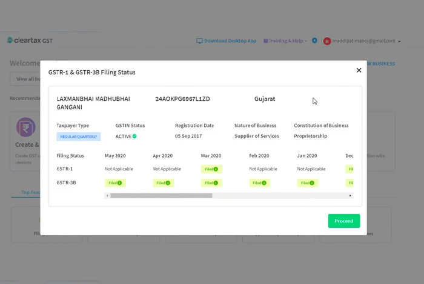The height and width of the screenshot is (284, 424).
Task: Click the red user avatar icon
Action: pos(326,41)
